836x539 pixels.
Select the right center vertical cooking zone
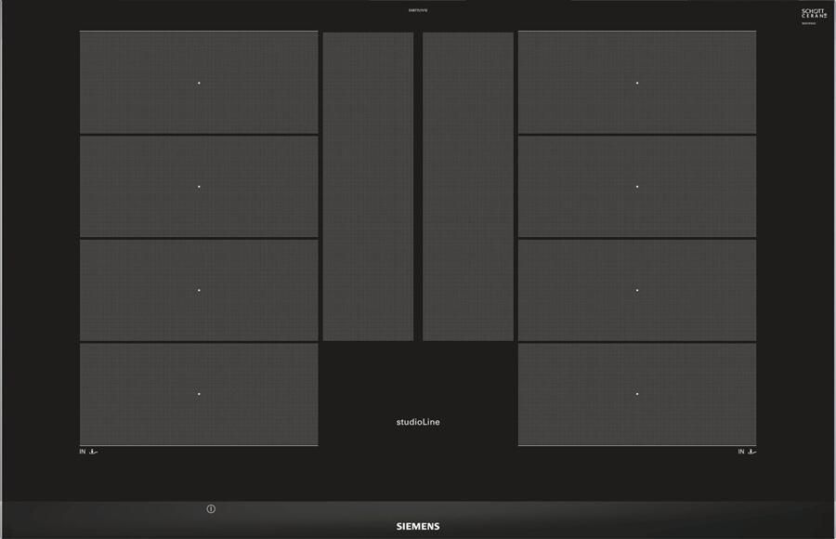(468, 186)
